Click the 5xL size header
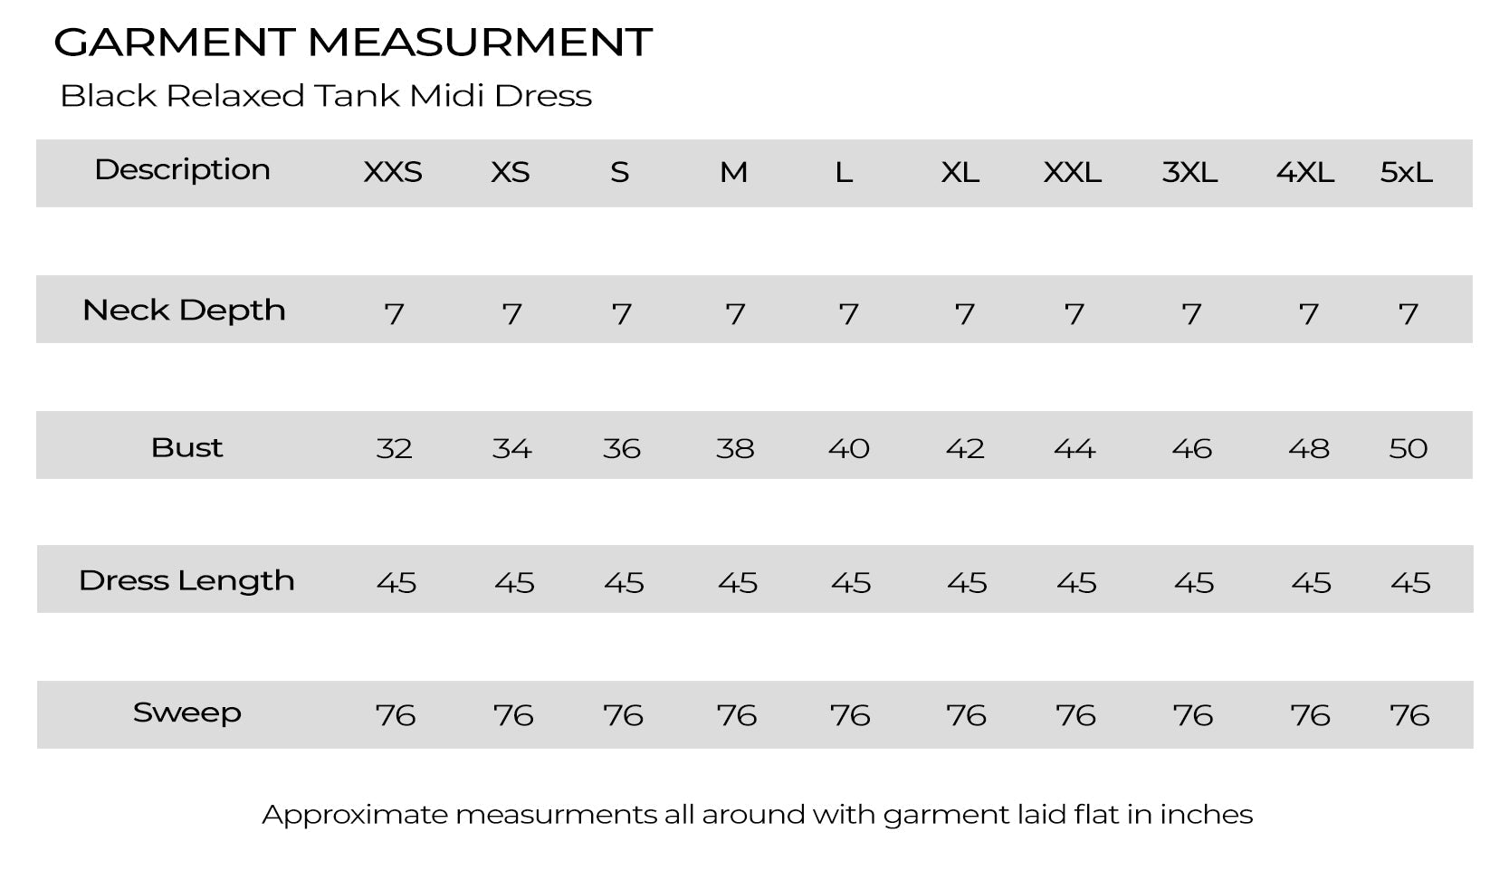Screen dimensions: 1509x880 click(1407, 172)
